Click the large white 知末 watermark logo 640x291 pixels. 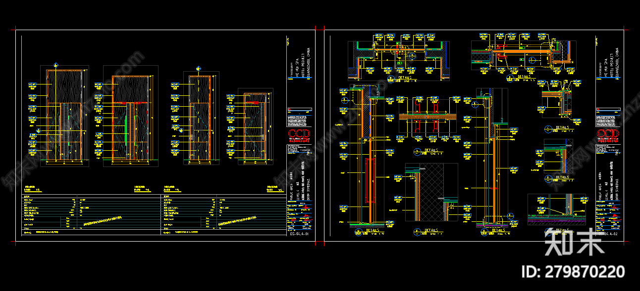[x=574, y=242]
